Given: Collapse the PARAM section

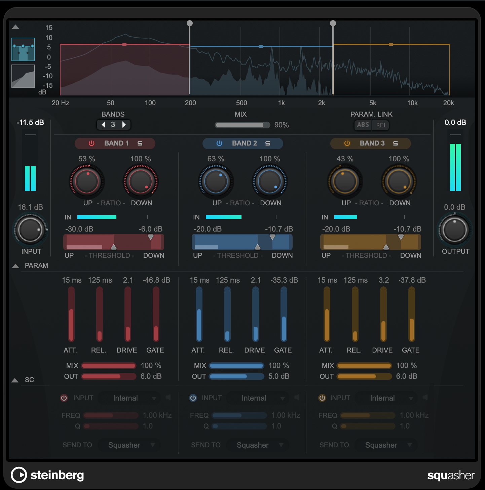Looking at the screenshot, I should tap(15, 266).
